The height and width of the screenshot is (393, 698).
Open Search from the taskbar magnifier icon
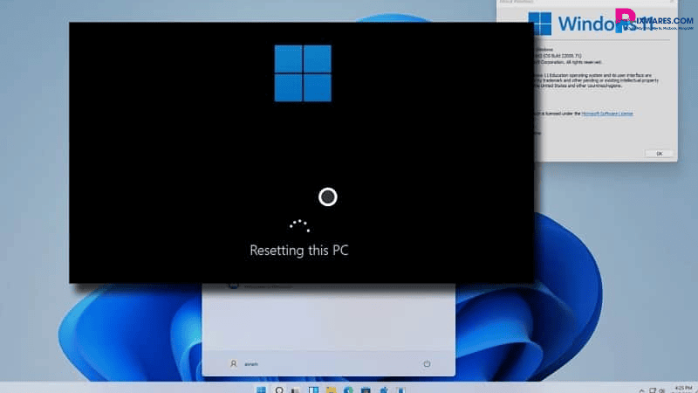[x=279, y=387]
